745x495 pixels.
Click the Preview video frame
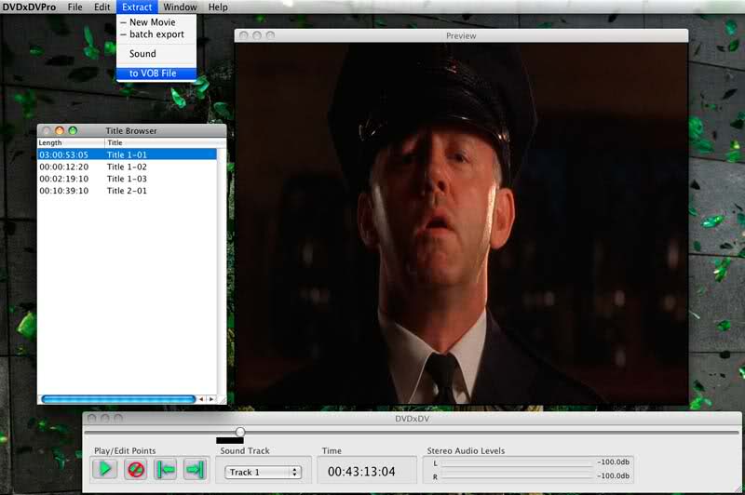point(461,223)
